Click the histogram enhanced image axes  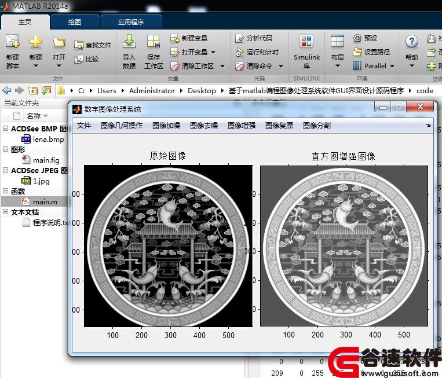344,246
